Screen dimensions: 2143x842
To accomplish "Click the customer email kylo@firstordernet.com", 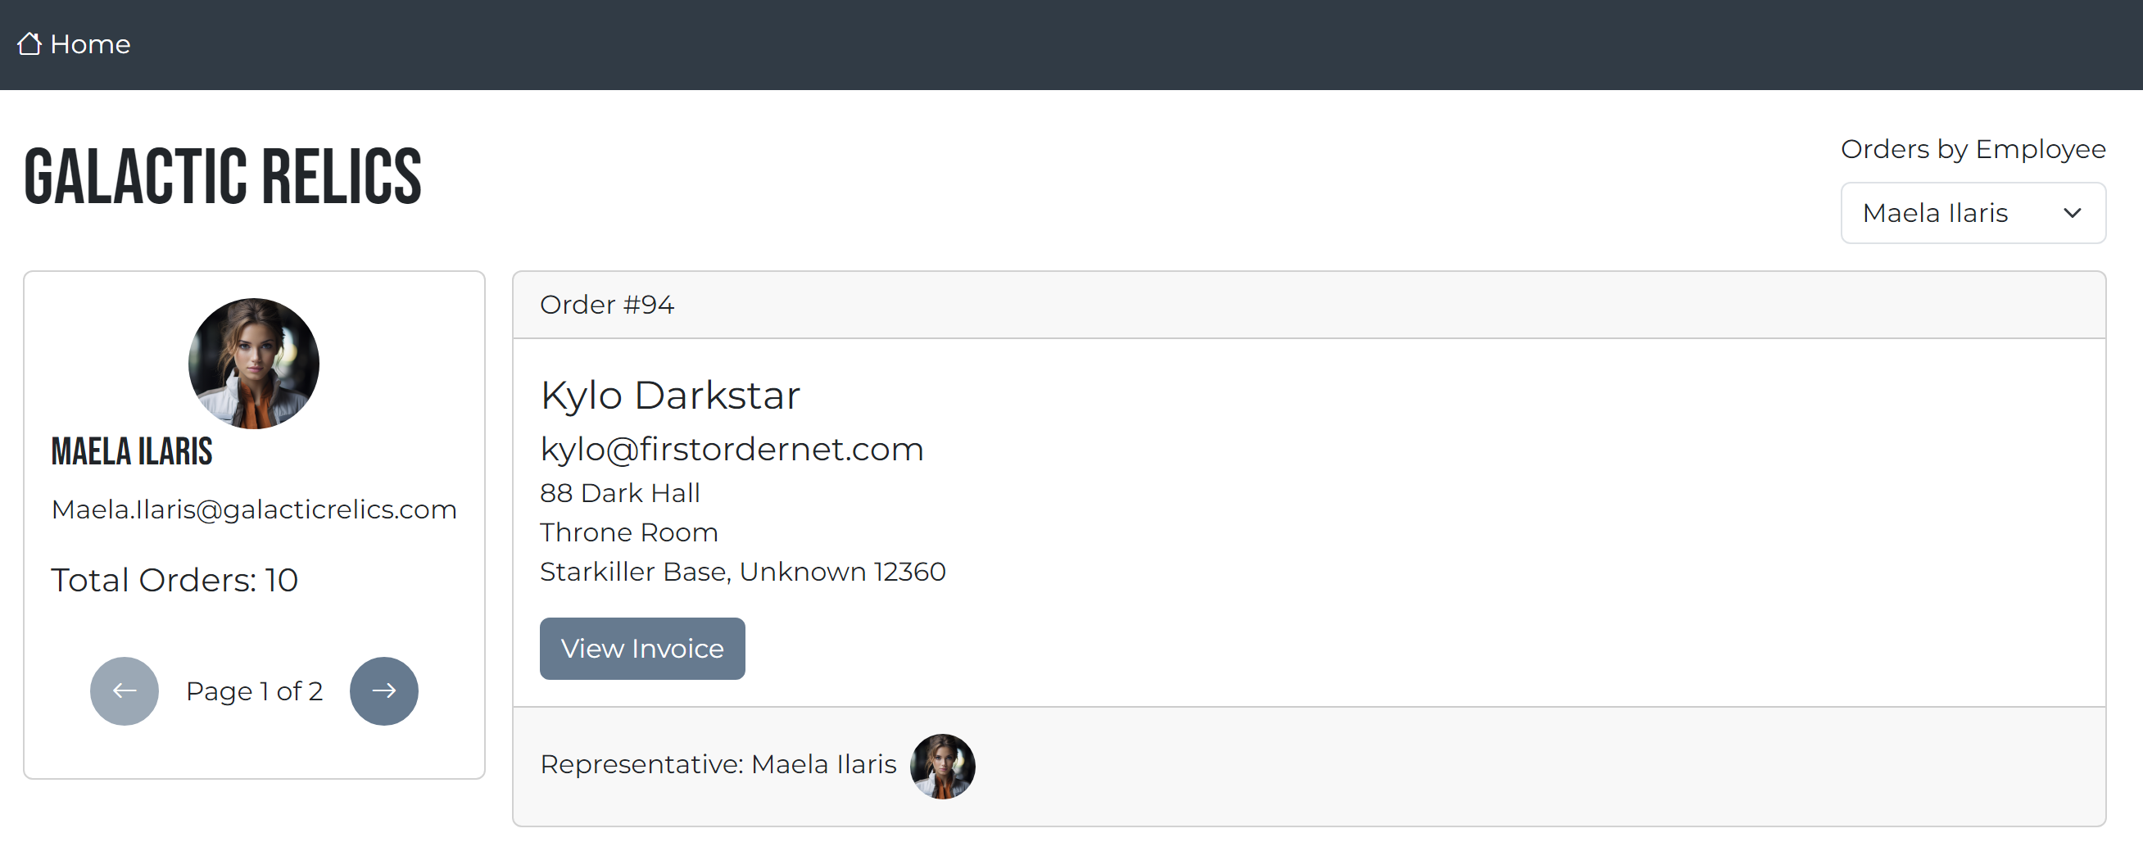I will coord(732,450).
